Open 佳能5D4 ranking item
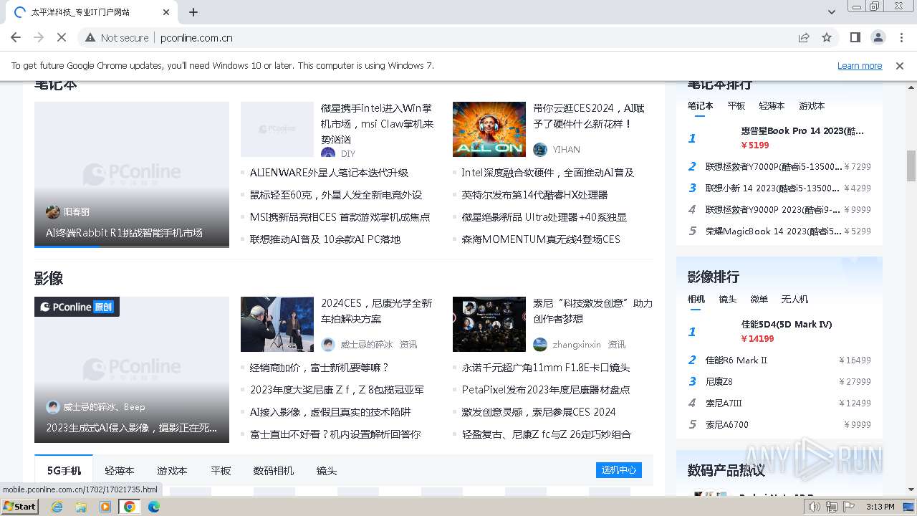Image resolution: width=917 pixels, height=516 pixels. click(x=786, y=325)
